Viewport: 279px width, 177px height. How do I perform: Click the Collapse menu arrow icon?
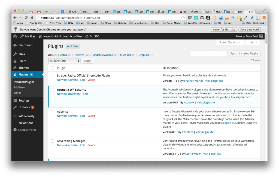coord(15,130)
